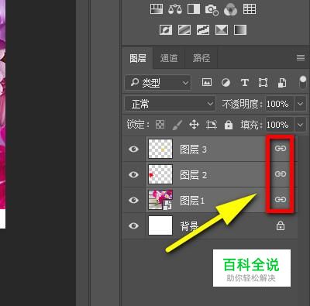Add an Invert adjustment layer
This screenshot has width=310, height=306.
coord(166,30)
